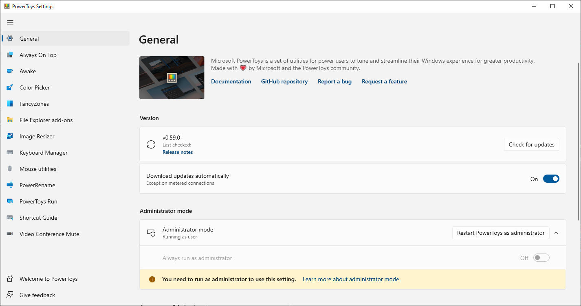Collapse the Administrator mode section chevron

pos(556,233)
